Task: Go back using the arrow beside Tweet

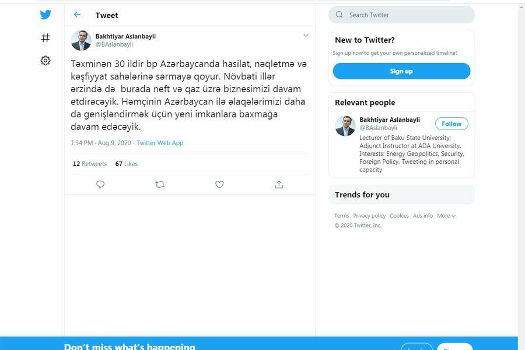Action: coord(78,15)
